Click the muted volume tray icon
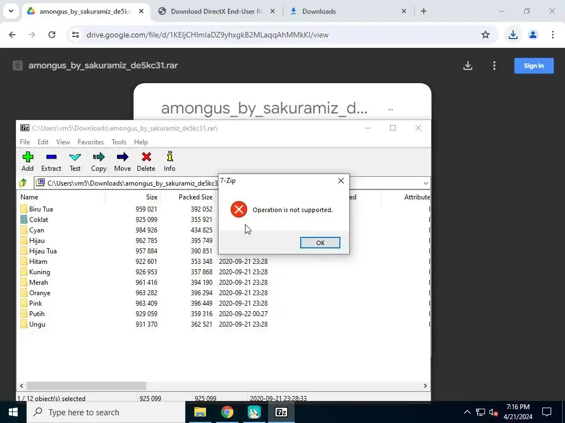Image resolution: width=565 pixels, height=423 pixels. (x=494, y=412)
